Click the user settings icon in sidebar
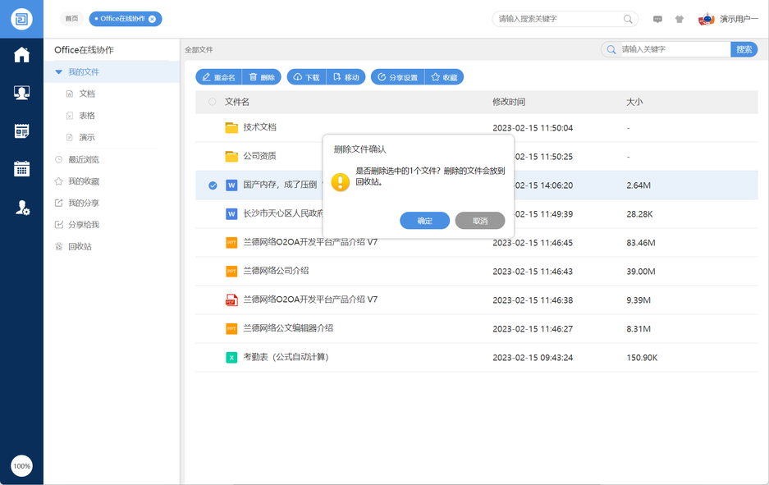 click(22, 208)
